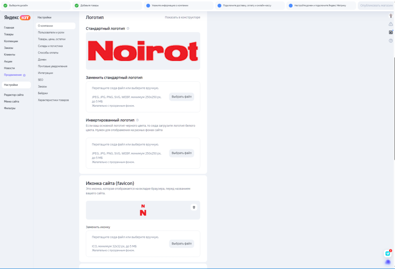Click 'Выбрать файл' for inverted logo
The width and height of the screenshot is (395, 269).
point(182,153)
